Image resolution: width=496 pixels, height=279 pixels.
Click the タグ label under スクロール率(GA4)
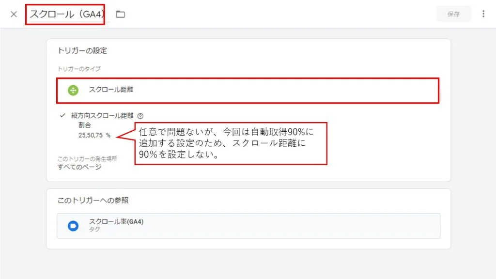point(94,229)
